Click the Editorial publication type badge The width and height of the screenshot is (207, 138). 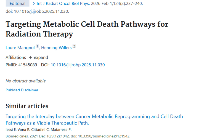tap(17, 4)
